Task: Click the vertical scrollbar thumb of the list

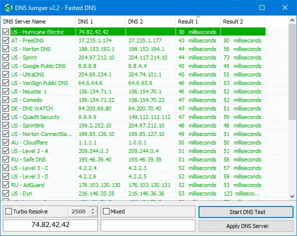Action: [x=292, y=72]
